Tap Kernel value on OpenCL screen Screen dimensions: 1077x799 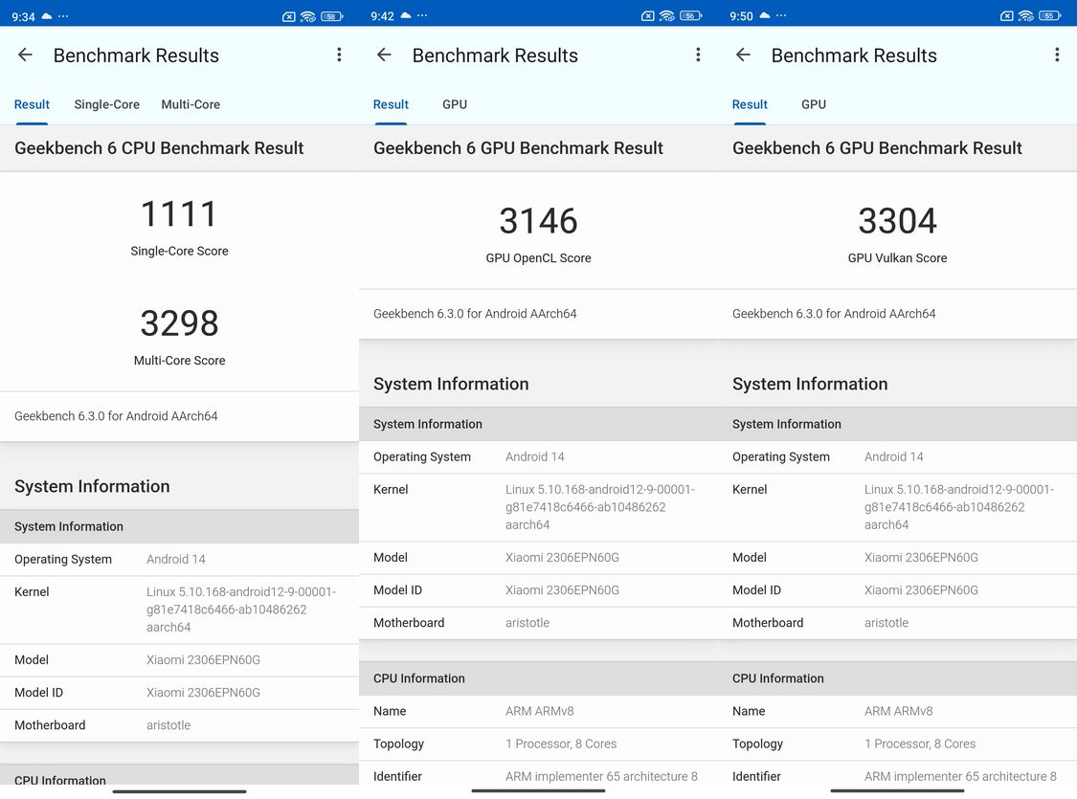click(600, 507)
